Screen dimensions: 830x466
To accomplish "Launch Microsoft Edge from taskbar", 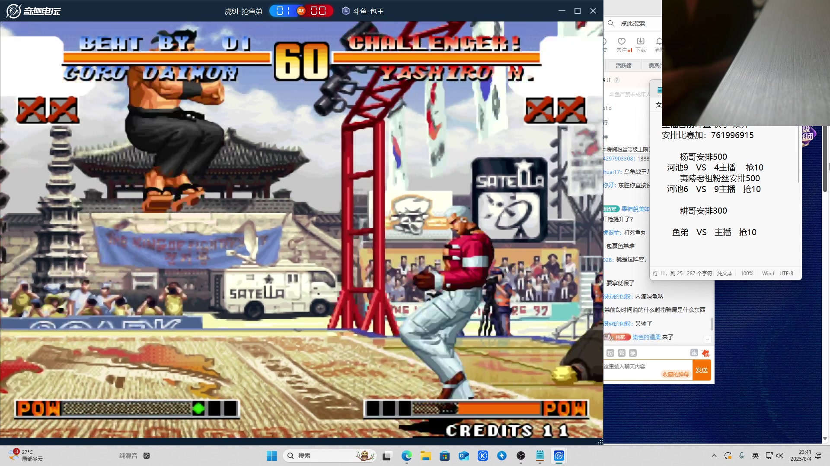I will tap(406, 456).
